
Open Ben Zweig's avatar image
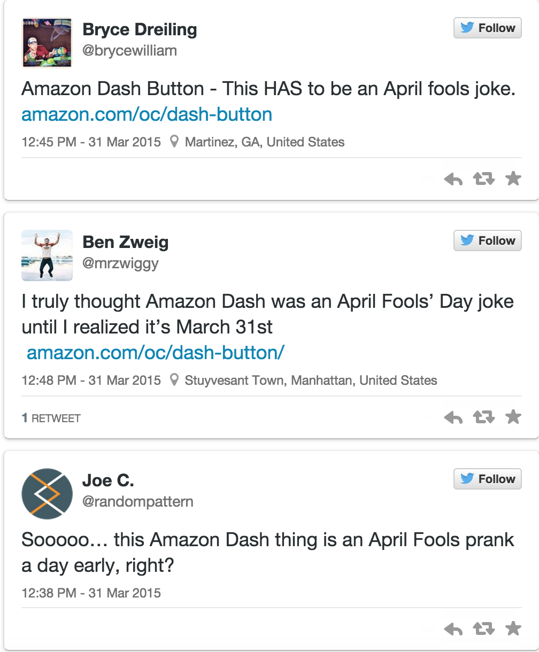[47, 255]
